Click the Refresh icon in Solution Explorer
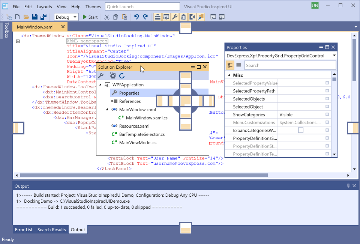Screen dimensions: 360x244 (122, 75)
